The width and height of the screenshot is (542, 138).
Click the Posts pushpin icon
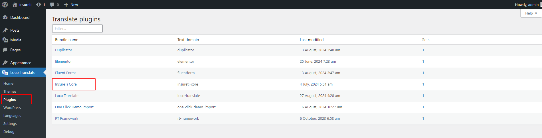(x=5, y=30)
